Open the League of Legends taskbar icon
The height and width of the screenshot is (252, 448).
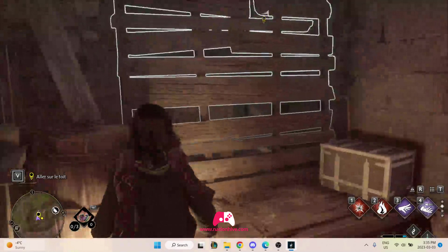[214, 245]
